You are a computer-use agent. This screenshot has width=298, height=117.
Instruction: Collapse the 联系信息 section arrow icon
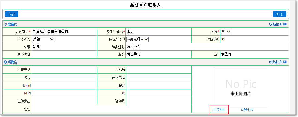coord(285,62)
